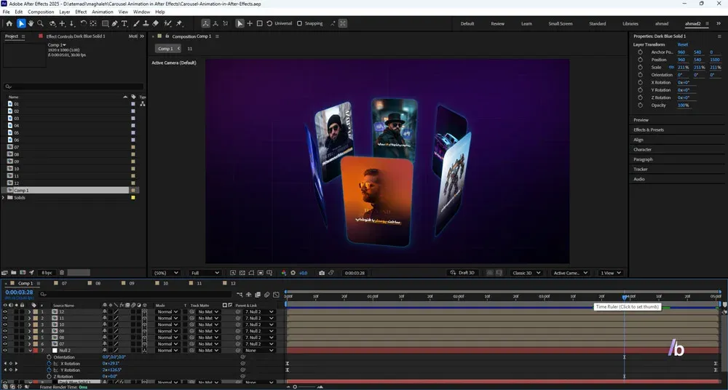Create a new folder in Project panel

14,273
